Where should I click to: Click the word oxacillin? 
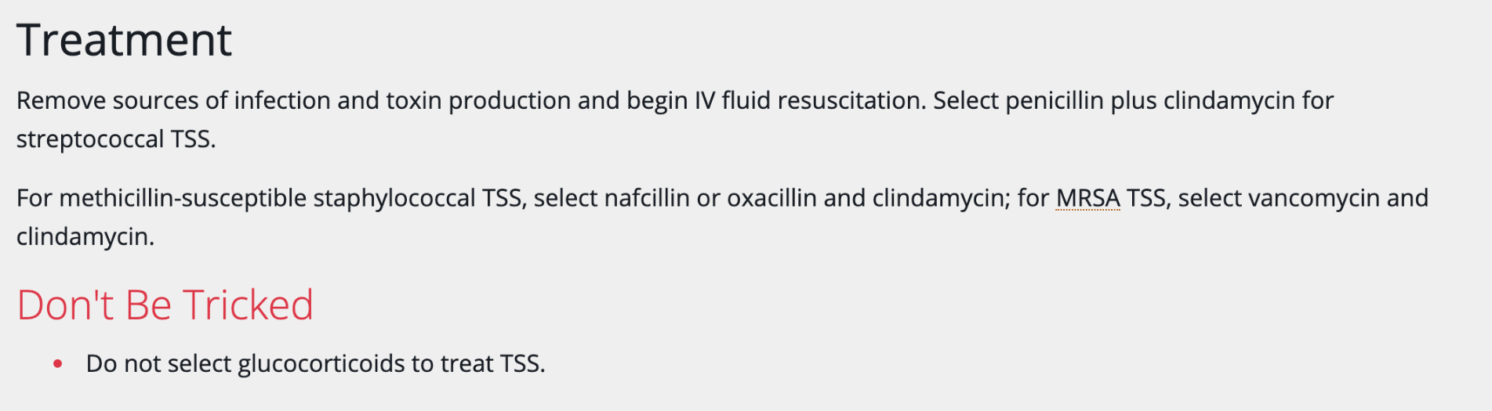tap(771, 198)
